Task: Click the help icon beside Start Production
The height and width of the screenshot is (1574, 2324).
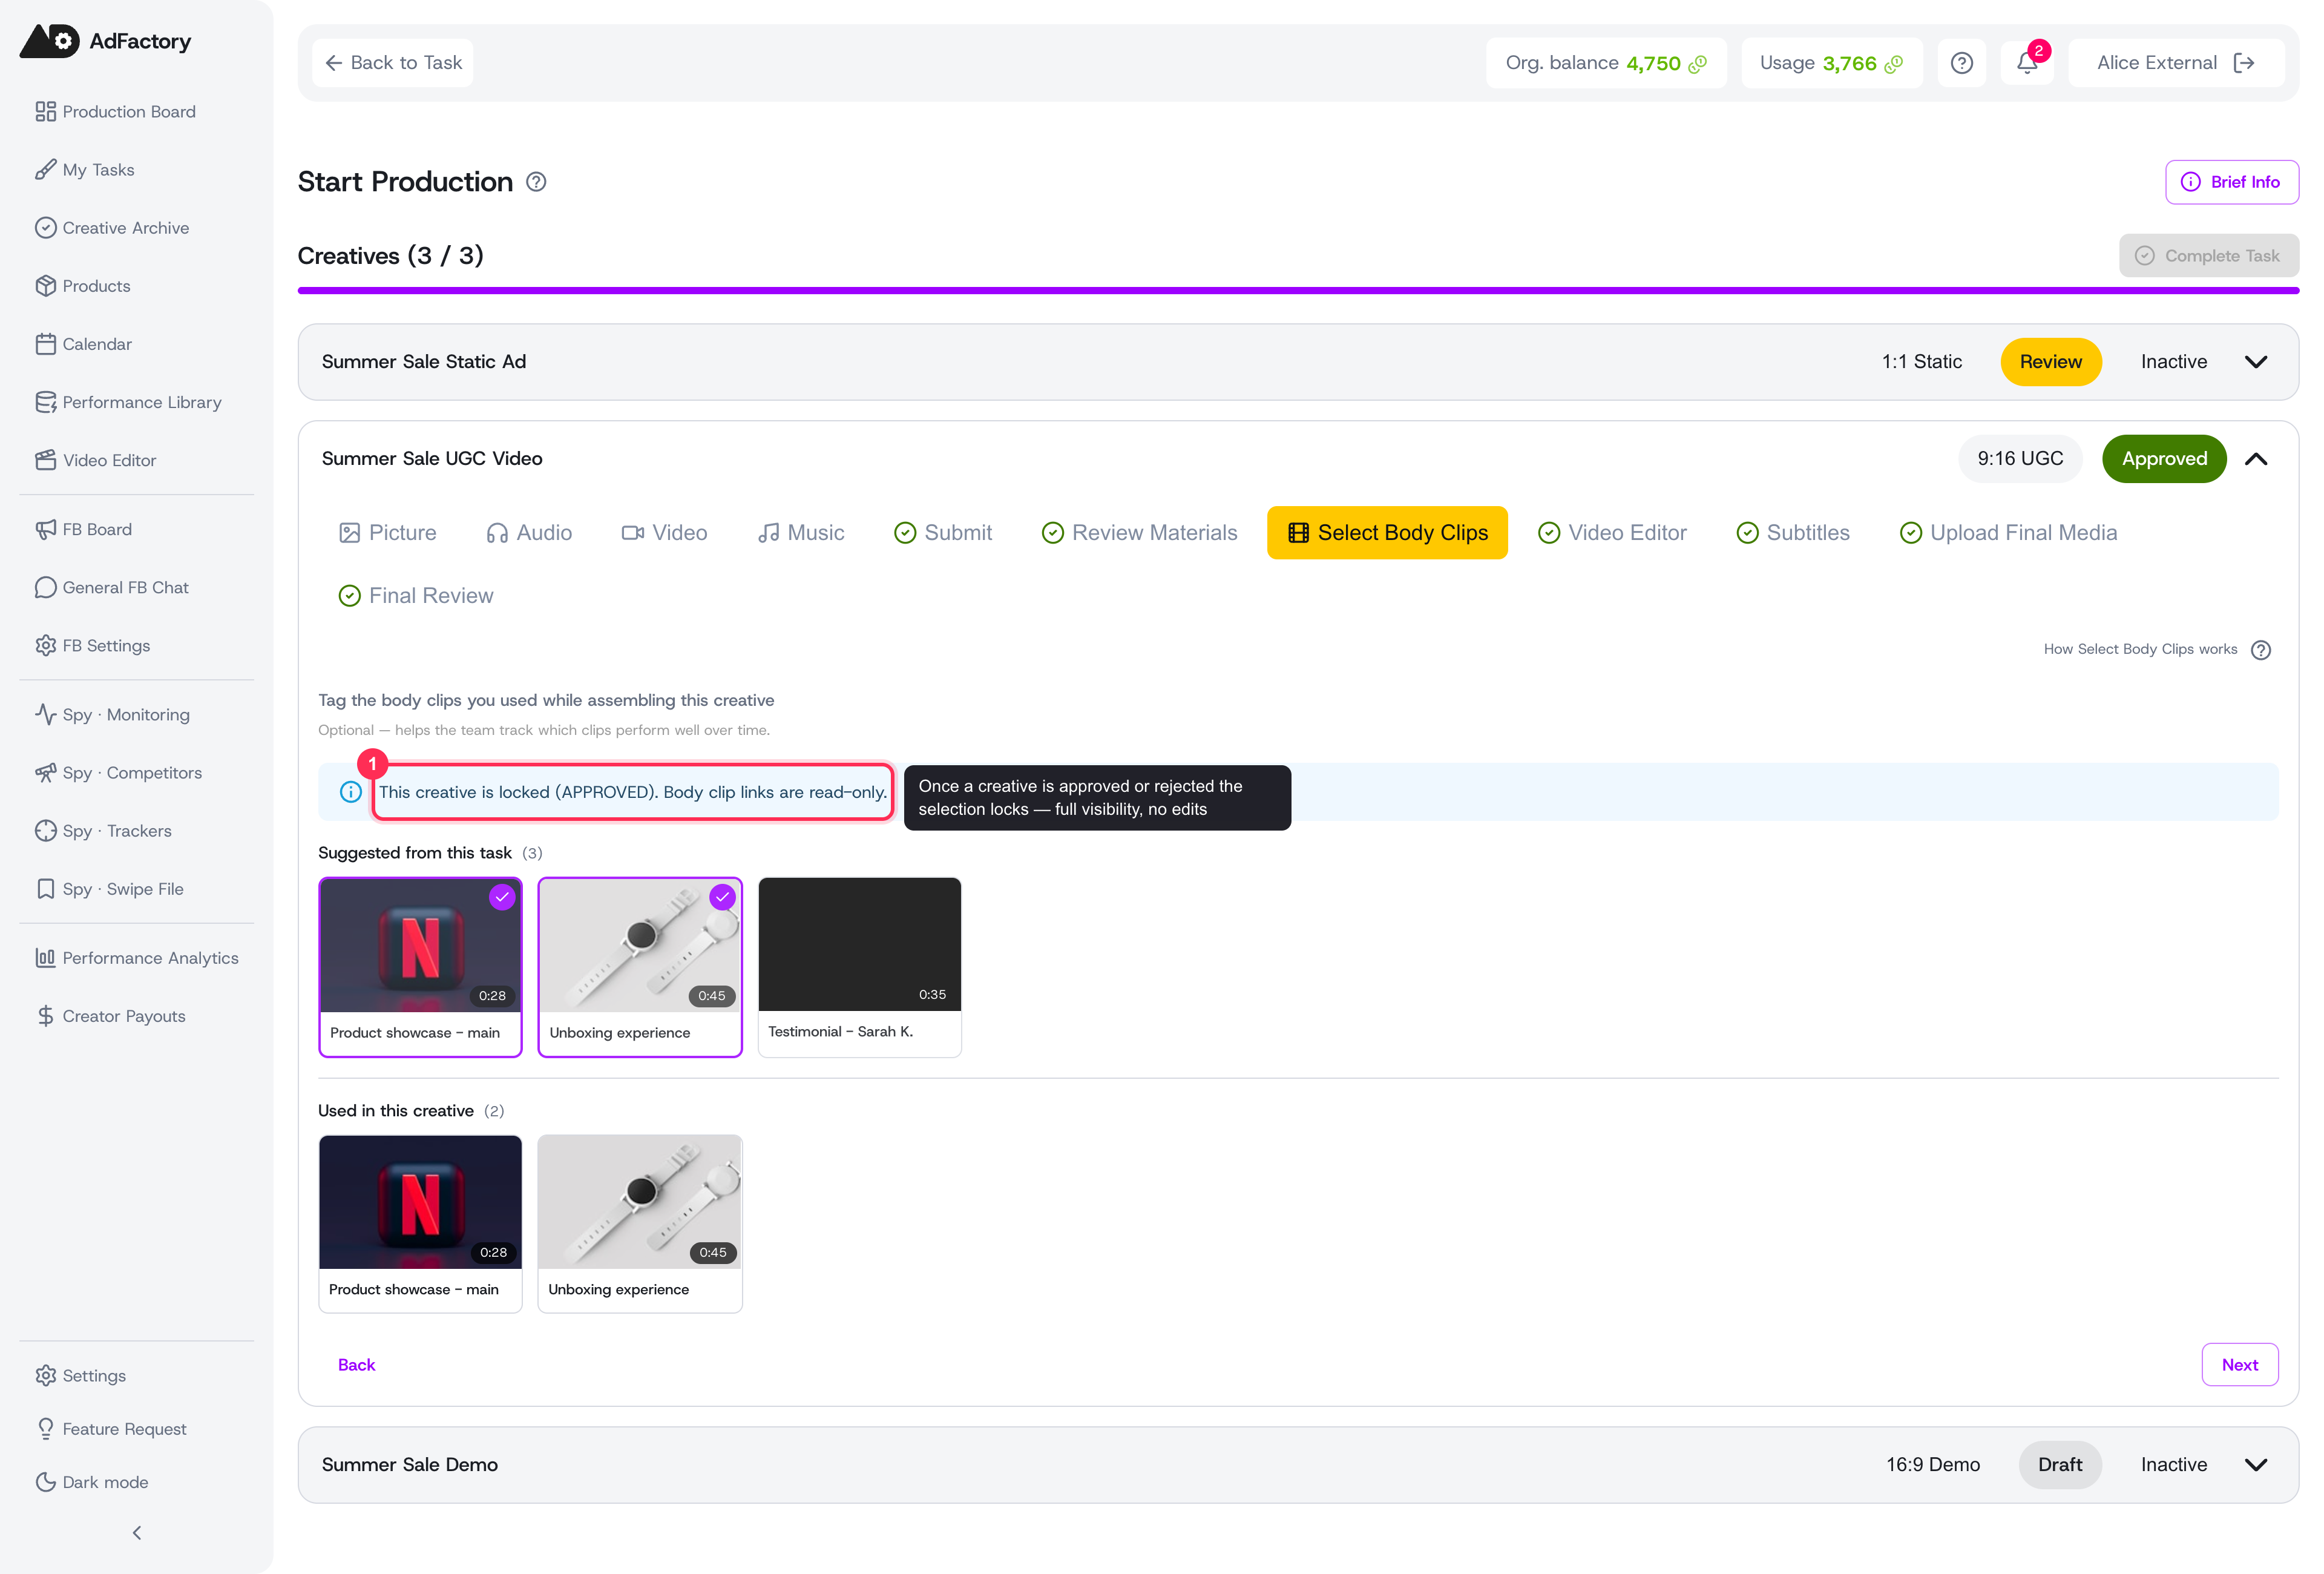Action: click(536, 182)
